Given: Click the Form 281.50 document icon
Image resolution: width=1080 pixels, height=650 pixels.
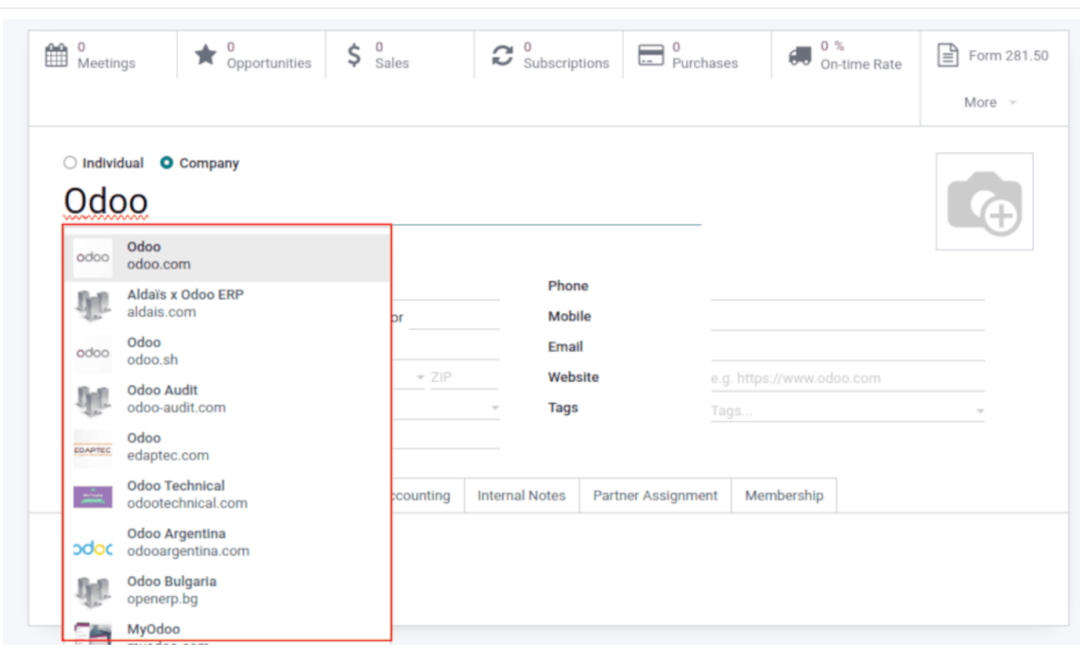Looking at the screenshot, I should pos(947,56).
